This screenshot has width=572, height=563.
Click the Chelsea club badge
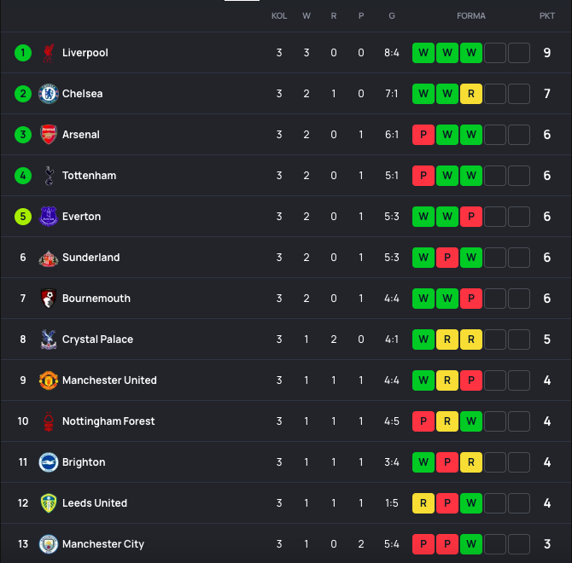point(49,94)
